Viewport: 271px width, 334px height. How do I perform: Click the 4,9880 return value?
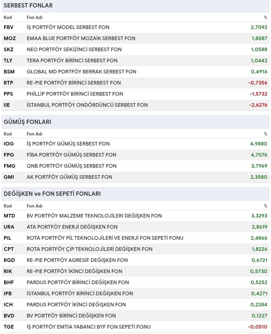[258, 144]
